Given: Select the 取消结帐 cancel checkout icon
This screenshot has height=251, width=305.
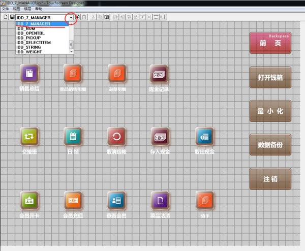Looking at the screenshot, I should 116,137.
